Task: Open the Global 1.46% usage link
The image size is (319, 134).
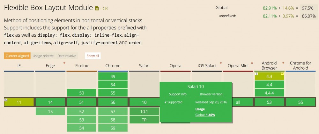Action: tap(205, 114)
